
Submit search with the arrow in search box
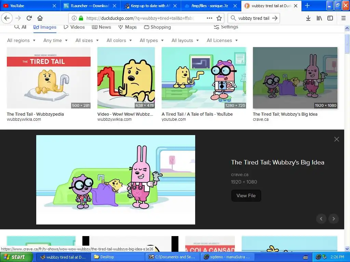tap(275, 18)
